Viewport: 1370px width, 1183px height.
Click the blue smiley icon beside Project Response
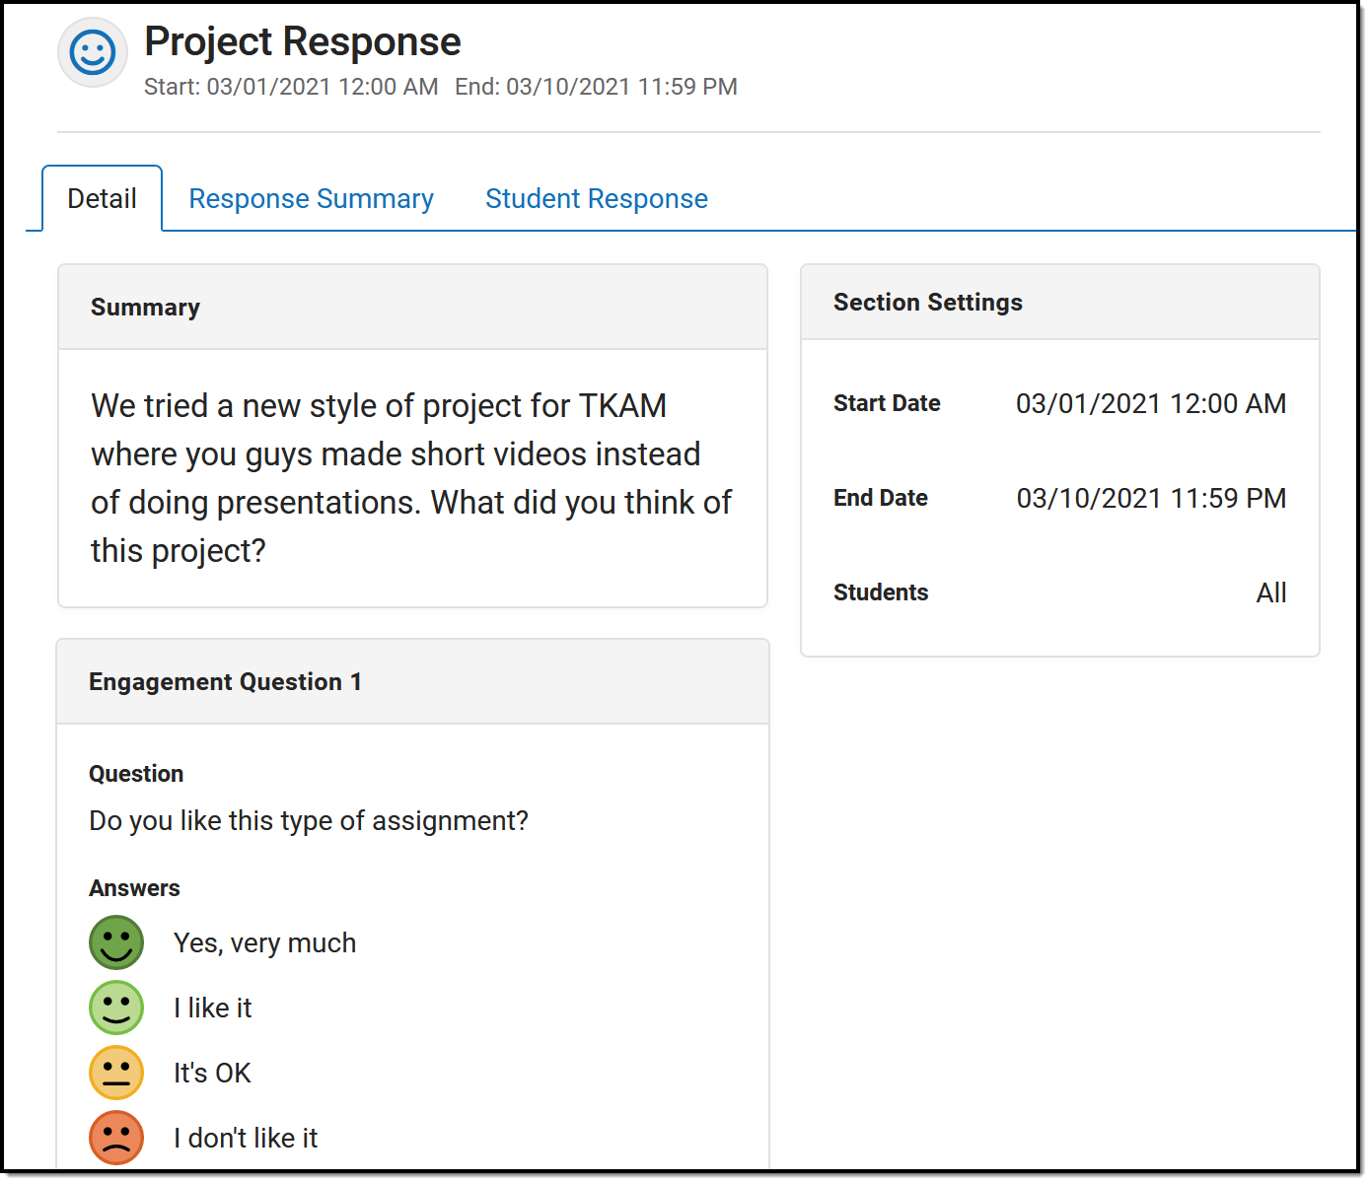tap(93, 52)
